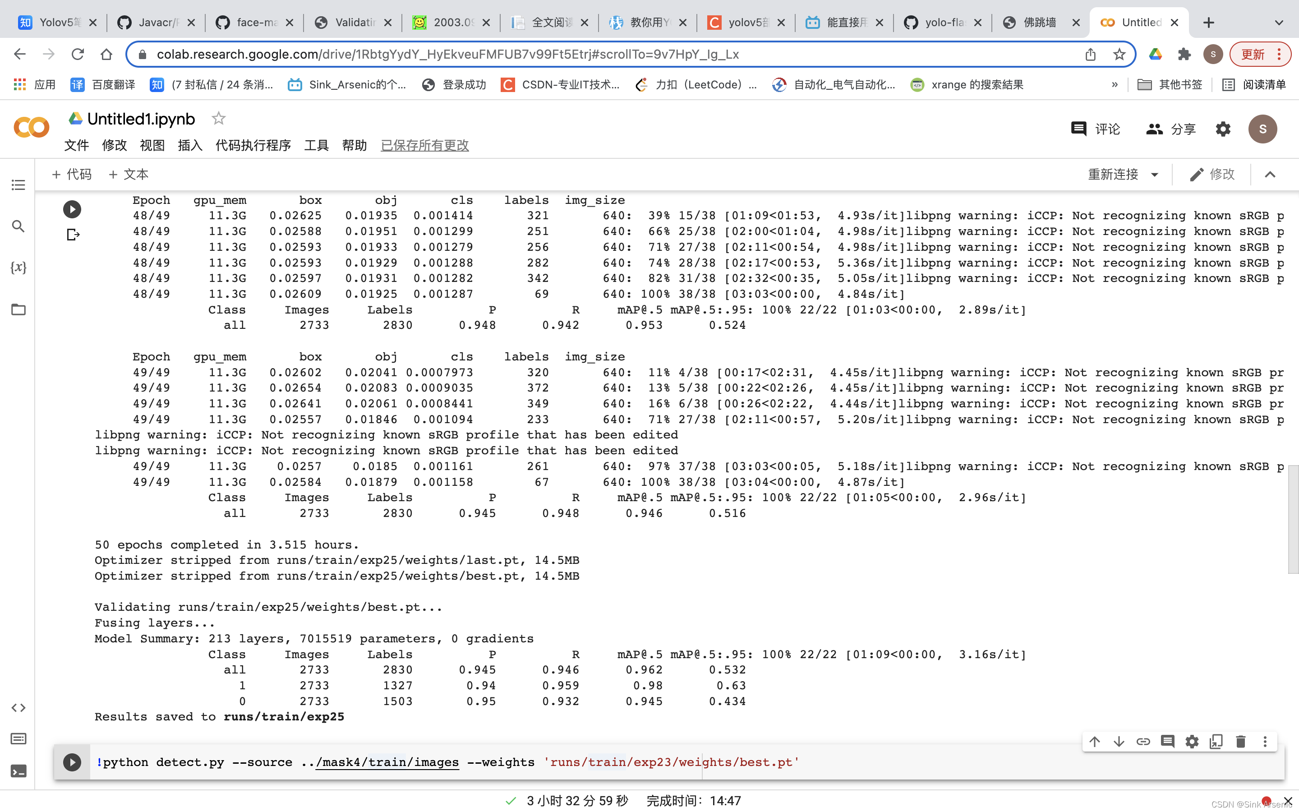Click the search icon in left sidebar
Screen dimensions: 1299x812
pos(18,226)
